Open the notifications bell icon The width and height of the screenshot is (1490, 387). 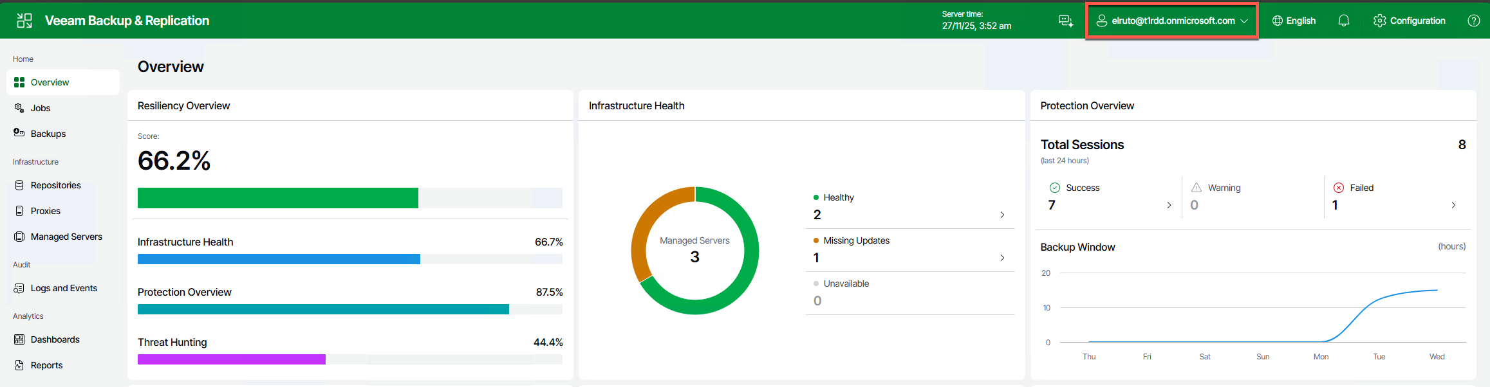(x=1343, y=21)
